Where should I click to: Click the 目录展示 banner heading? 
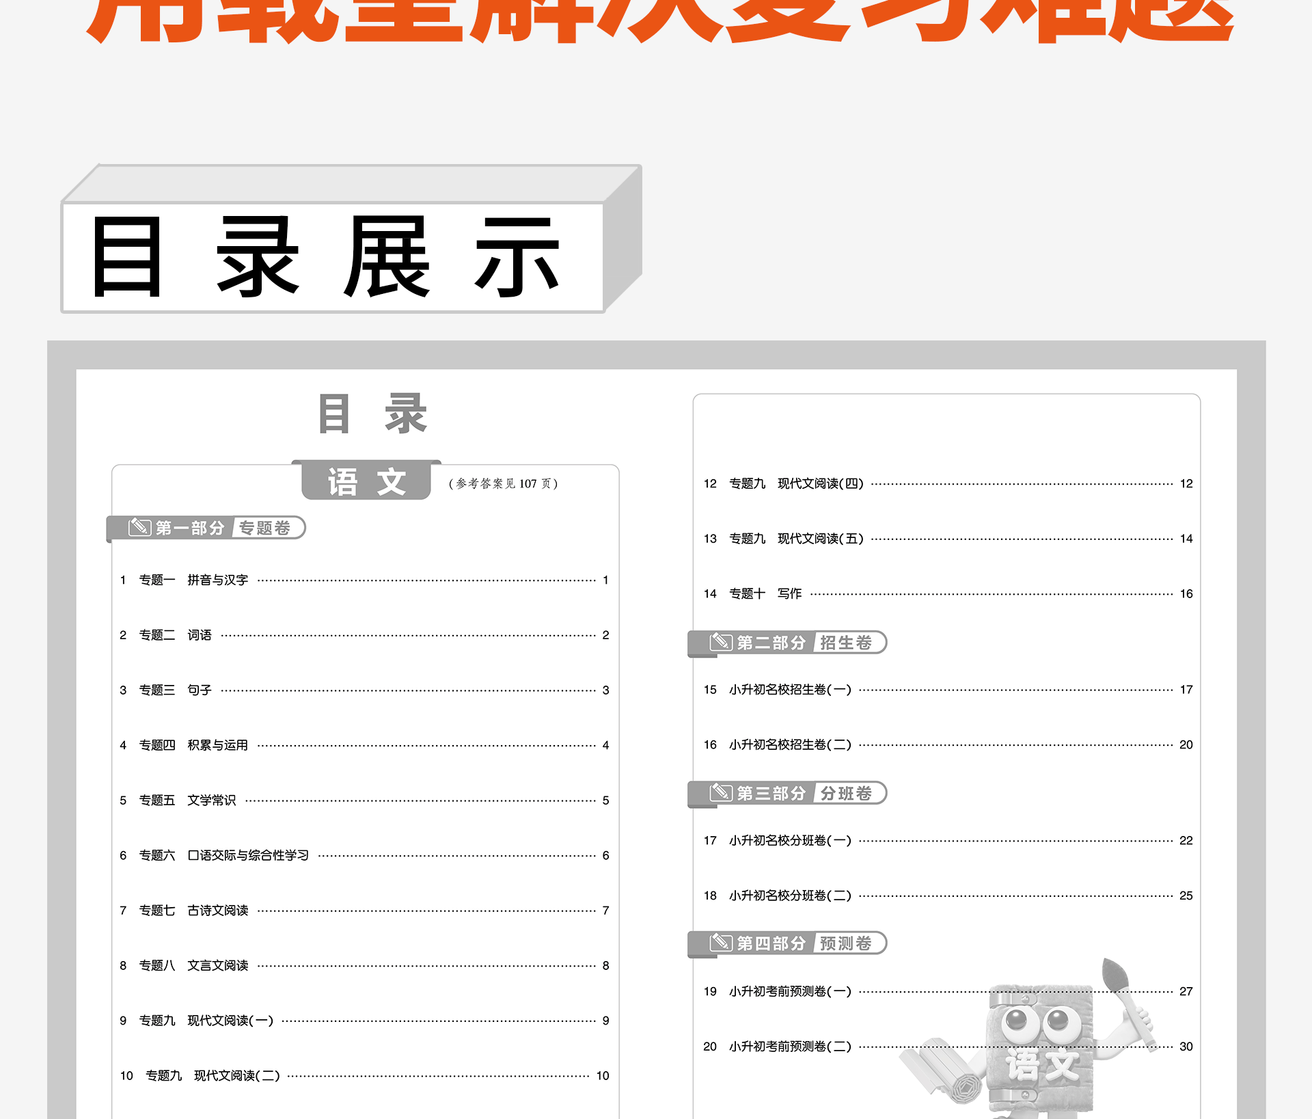pyautogui.click(x=328, y=256)
